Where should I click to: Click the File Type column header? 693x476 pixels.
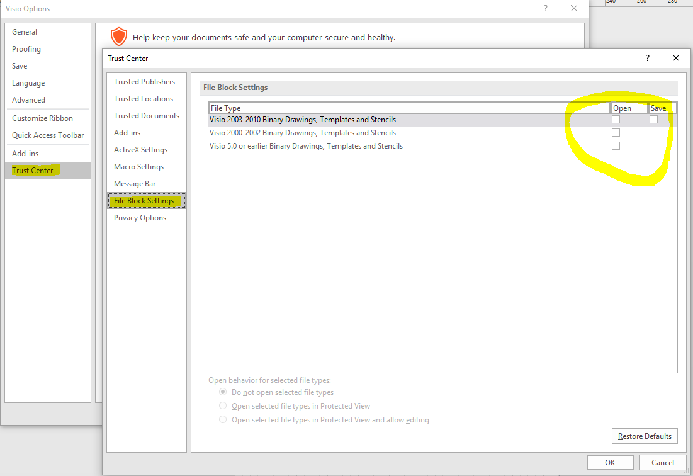409,108
